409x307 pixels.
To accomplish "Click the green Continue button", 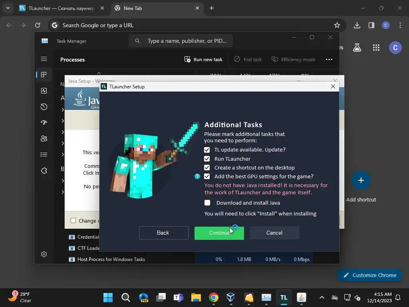I will [x=219, y=233].
